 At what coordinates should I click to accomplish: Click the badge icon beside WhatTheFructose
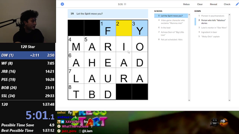point(59,127)
